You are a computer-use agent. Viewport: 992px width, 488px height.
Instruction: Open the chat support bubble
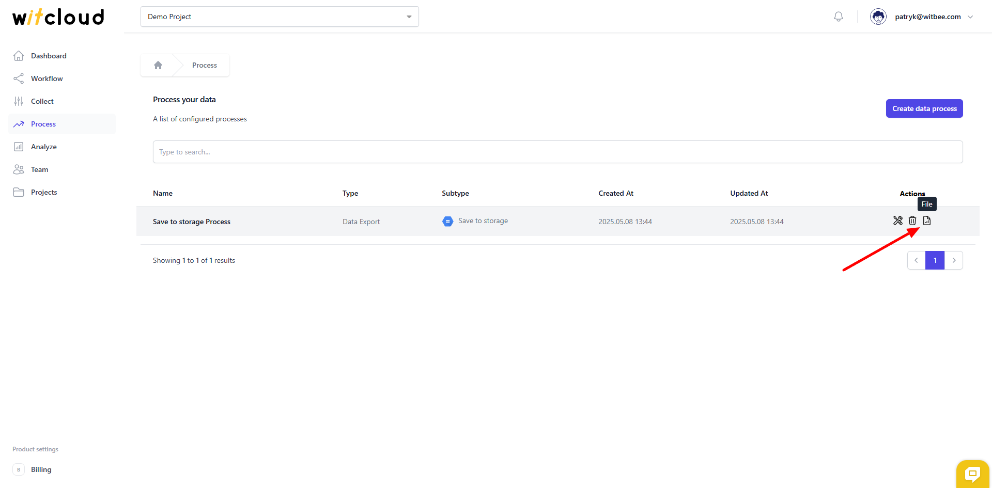[x=973, y=474]
